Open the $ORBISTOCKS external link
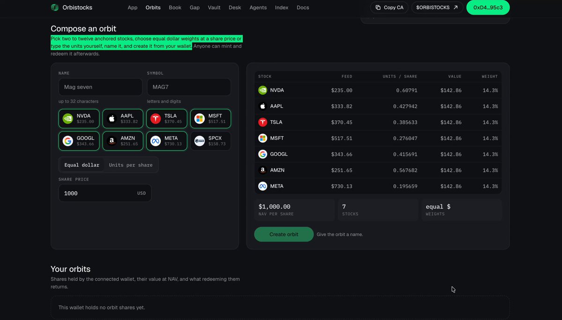The height and width of the screenshot is (320, 562). click(437, 7)
